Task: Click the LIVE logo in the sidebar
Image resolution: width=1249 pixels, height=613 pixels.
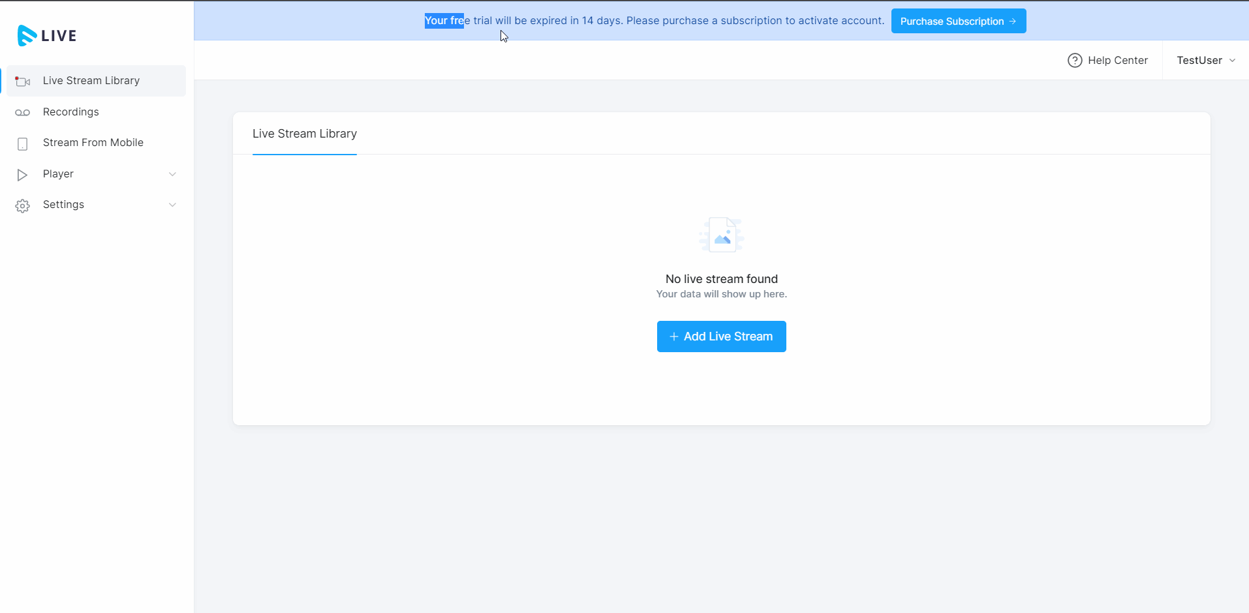Action: [47, 35]
